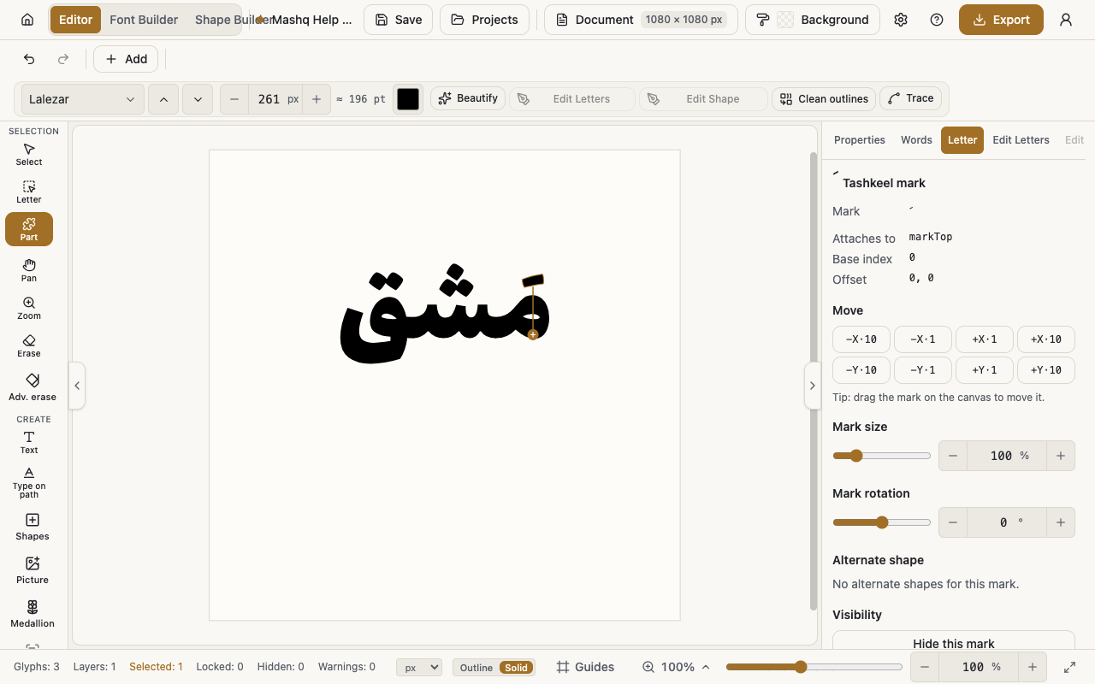The width and height of the screenshot is (1095, 684).
Task: Open the px units dropdown
Action: click(419, 667)
